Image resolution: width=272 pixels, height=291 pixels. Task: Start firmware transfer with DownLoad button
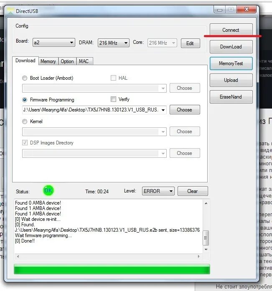pos(231,47)
